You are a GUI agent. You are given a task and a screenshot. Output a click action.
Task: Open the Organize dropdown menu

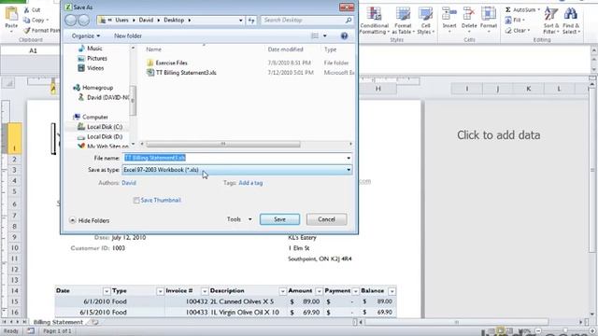(86, 35)
